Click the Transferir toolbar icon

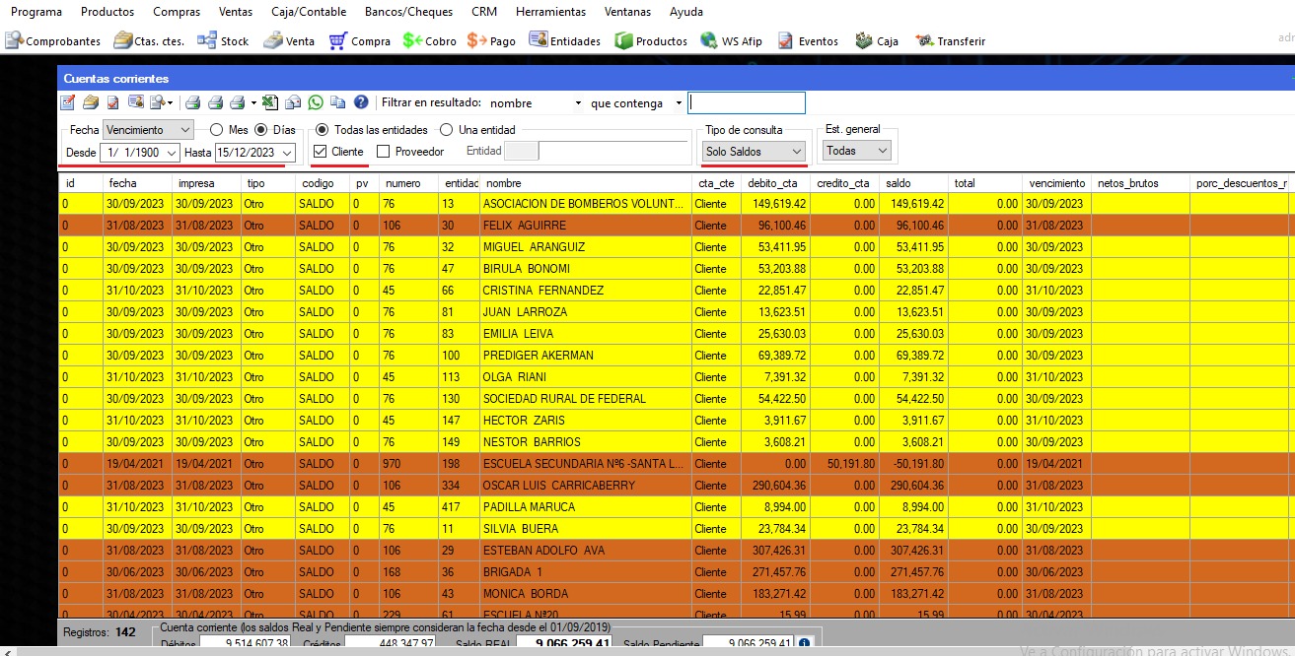tap(950, 41)
